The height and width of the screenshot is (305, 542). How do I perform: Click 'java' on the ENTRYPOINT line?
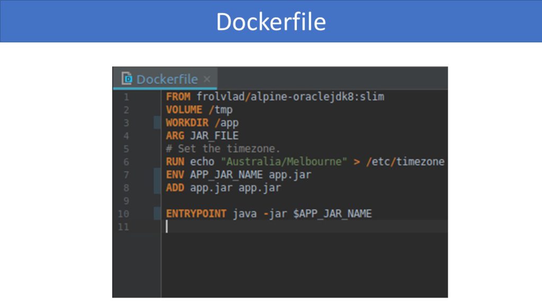point(245,214)
